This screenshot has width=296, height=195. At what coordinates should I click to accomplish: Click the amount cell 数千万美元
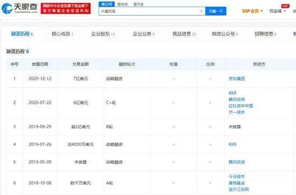[81, 183]
